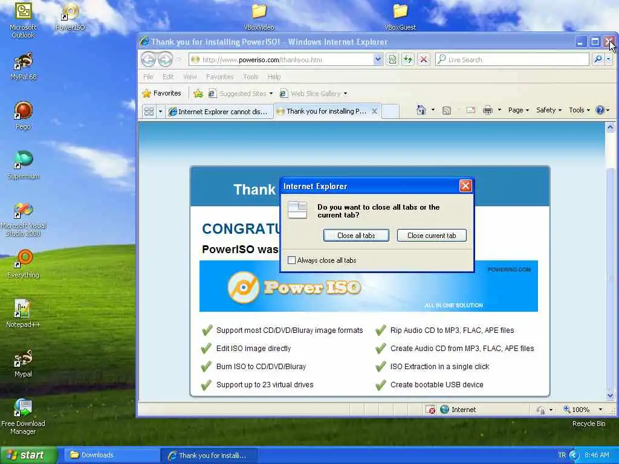Open the File menu
Viewport: 619px width, 464px height.
pos(148,77)
